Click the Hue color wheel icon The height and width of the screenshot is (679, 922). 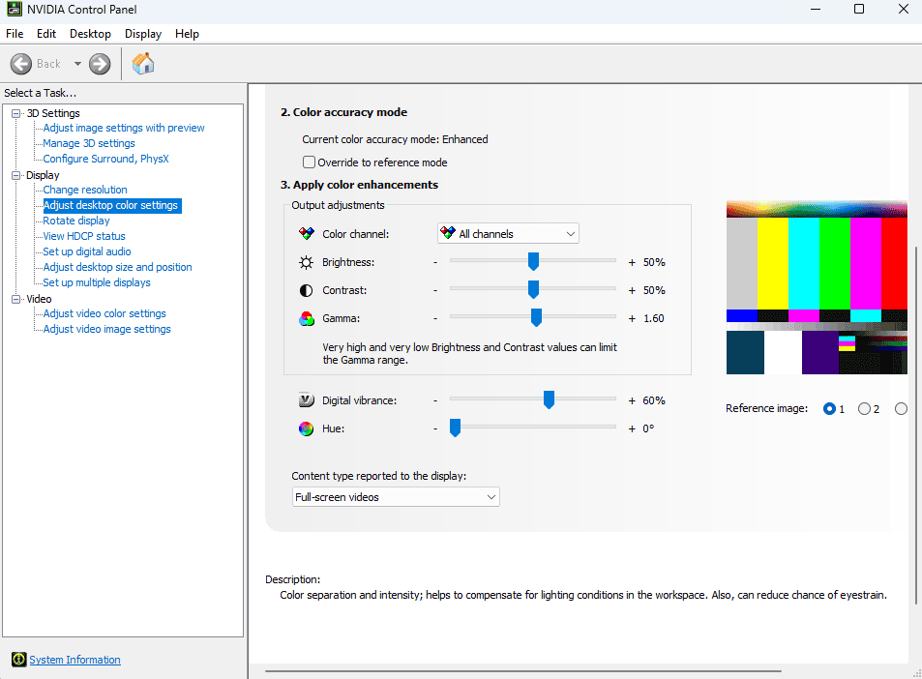[x=307, y=428]
